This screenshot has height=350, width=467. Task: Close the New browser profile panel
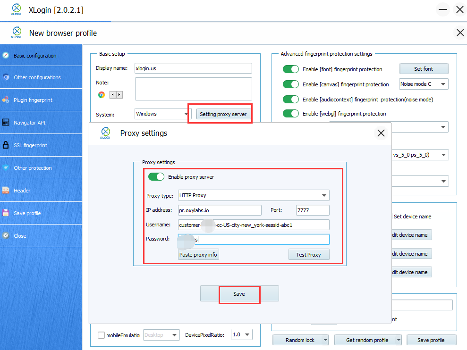(460, 33)
